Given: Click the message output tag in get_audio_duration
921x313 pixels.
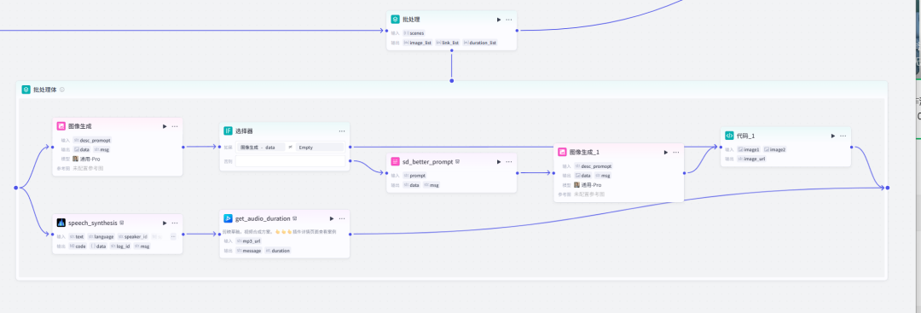Looking at the screenshot, I should pyautogui.click(x=249, y=250).
